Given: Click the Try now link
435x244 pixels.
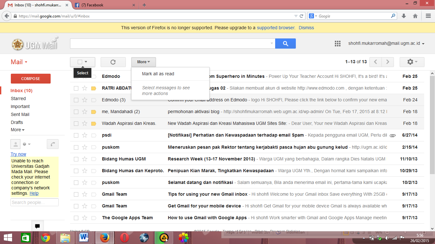Looking at the screenshot, I should point(18,154).
